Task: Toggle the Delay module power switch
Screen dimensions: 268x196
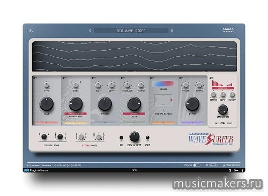Action: click(x=123, y=78)
